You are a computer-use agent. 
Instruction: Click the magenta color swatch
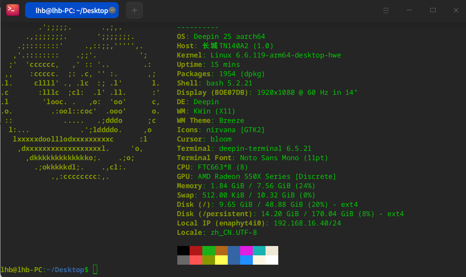pyautogui.click(x=246, y=250)
